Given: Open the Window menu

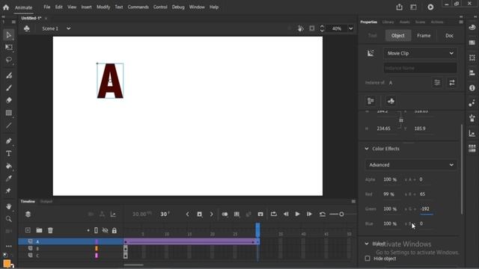Looking at the screenshot, I should 197,7.
